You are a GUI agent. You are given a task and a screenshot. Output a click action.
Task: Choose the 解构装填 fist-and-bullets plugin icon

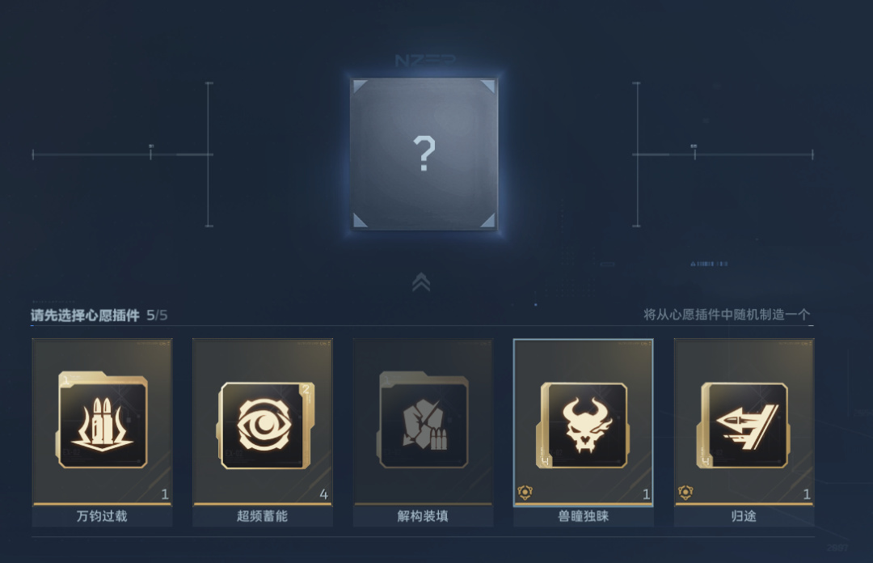coord(423,421)
